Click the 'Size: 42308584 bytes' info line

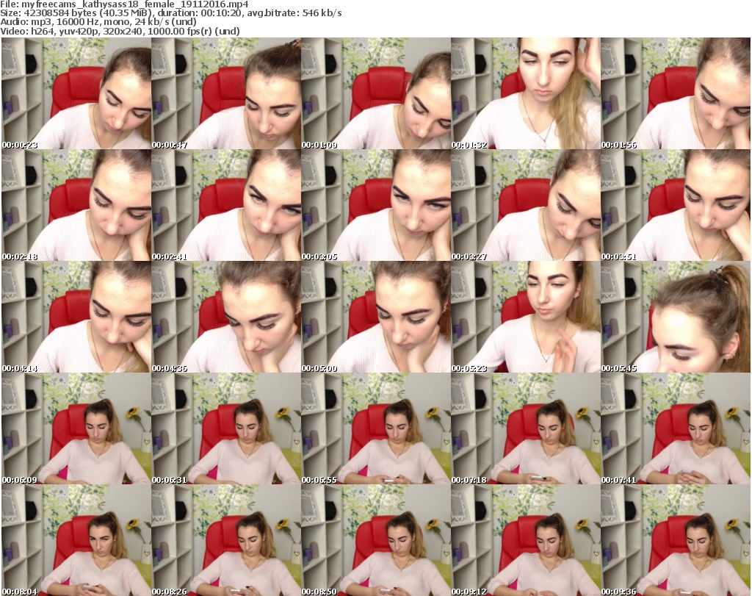click(170, 13)
